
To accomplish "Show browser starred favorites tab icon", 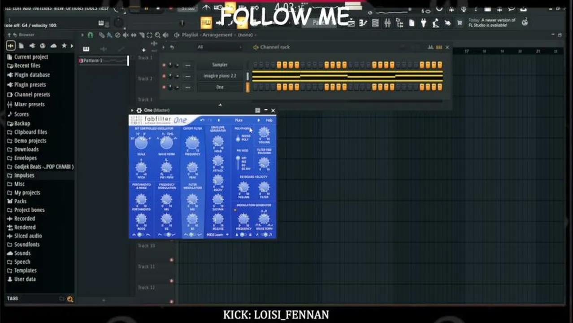I will click(x=64, y=46).
